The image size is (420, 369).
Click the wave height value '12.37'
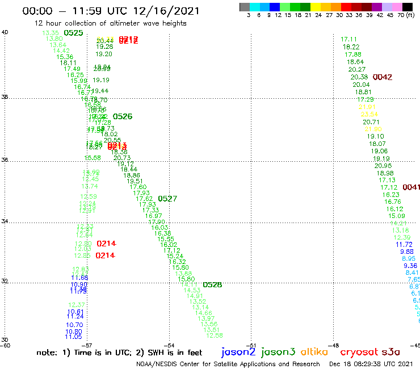pyautogui.click(x=77, y=305)
